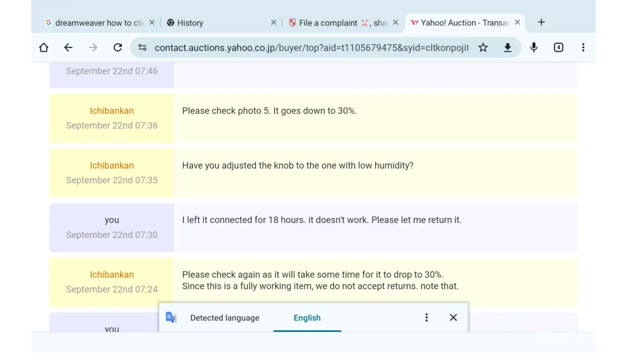Click the forward navigation arrow
Viewport: 627px width, 353px height.
[93, 48]
